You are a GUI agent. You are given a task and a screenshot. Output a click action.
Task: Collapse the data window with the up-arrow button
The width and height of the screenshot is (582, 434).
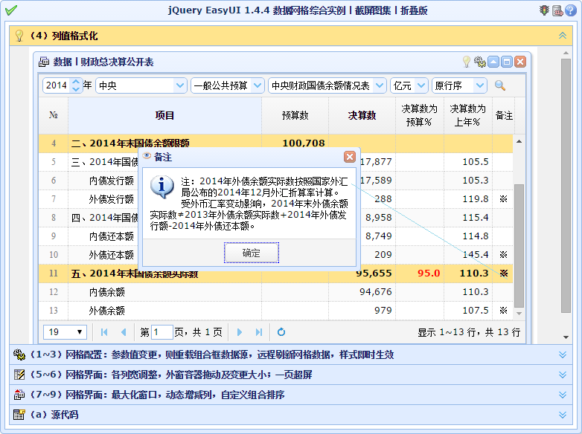[x=493, y=62]
